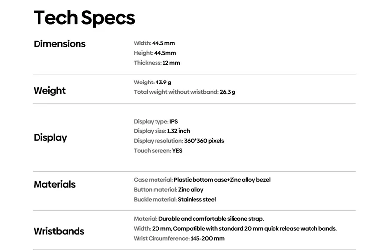This screenshot has width=390, height=250.
Task: Select the Buckle material Stainless steel line
Action: click(x=175, y=200)
